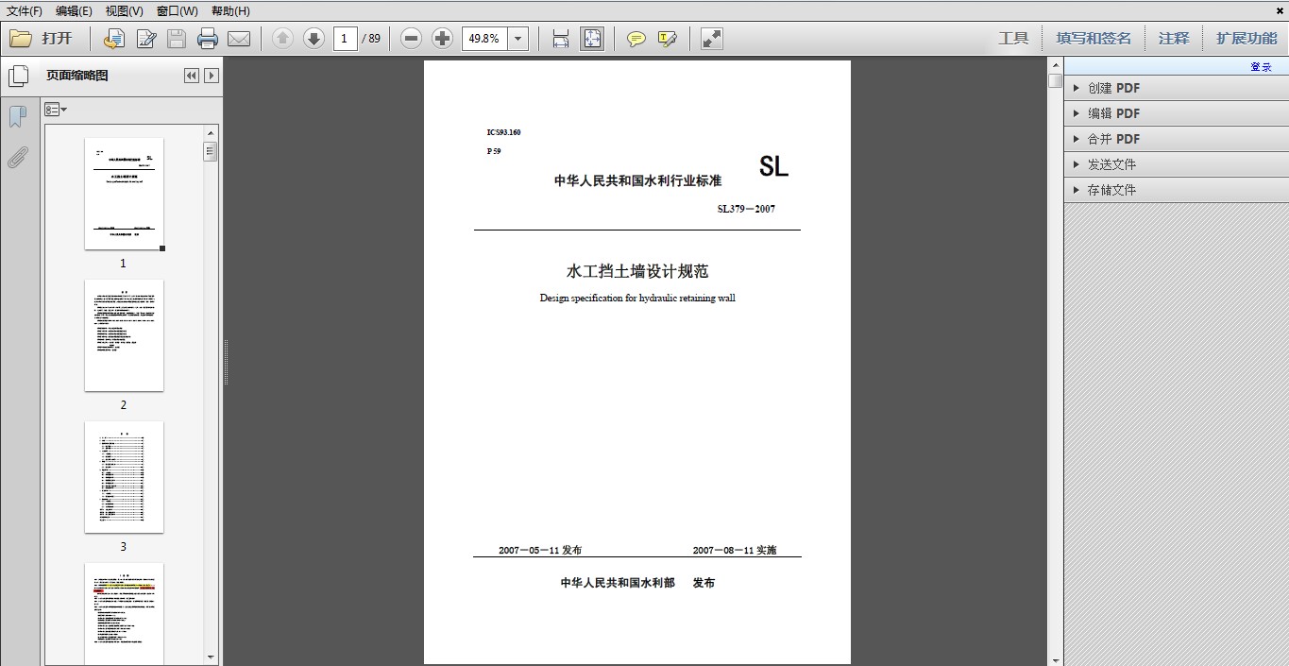The height and width of the screenshot is (666, 1289).
Task: Click the thumbnails panel scroll-up arrow
Action: [x=211, y=132]
